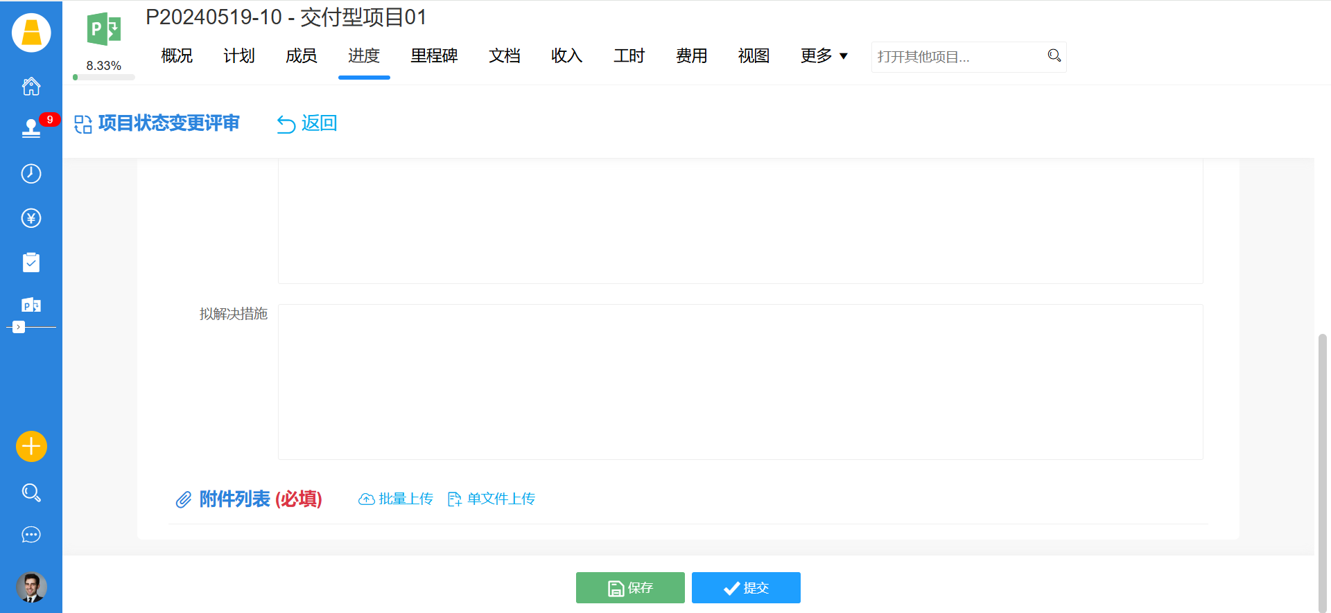Click the 返回 link
Image resolution: width=1331 pixels, height=613 pixels.
[x=307, y=123]
